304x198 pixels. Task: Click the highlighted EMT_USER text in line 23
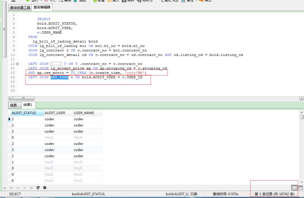(x=60, y=77)
